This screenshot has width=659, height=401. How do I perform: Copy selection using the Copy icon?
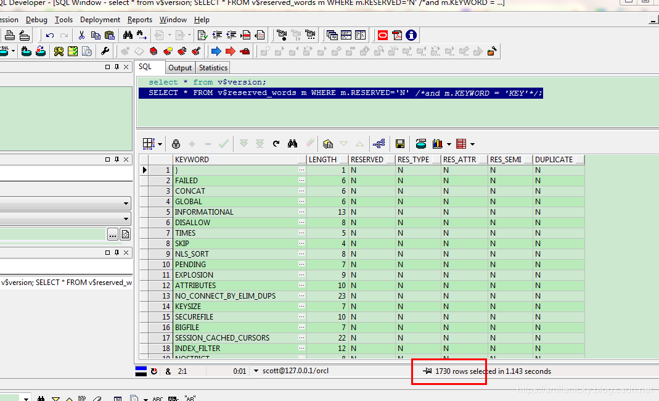click(x=96, y=35)
